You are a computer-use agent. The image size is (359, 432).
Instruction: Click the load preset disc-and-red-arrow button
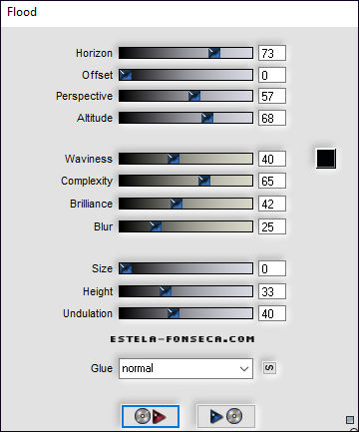tap(151, 416)
